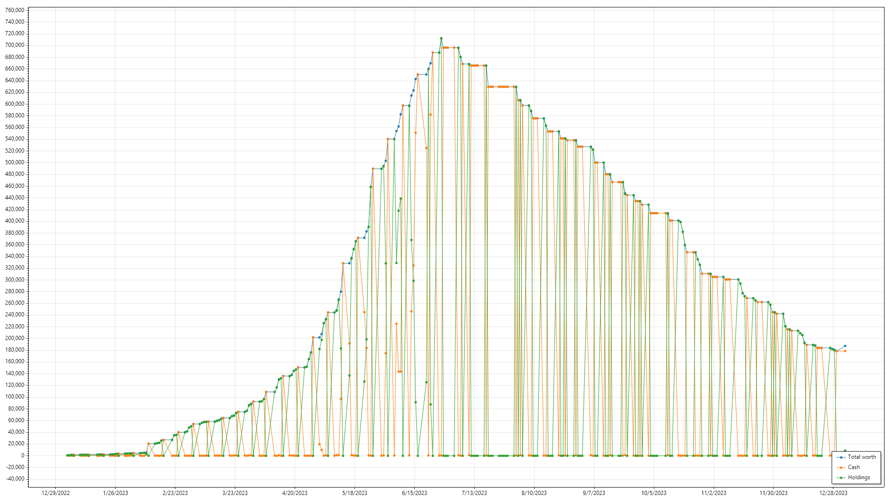Click the Total worth legend entry
The height and width of the screenshot is (501, 891).
[856, 457]
